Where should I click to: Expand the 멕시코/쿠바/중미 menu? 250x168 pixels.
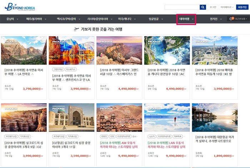[x=69, y=19]
